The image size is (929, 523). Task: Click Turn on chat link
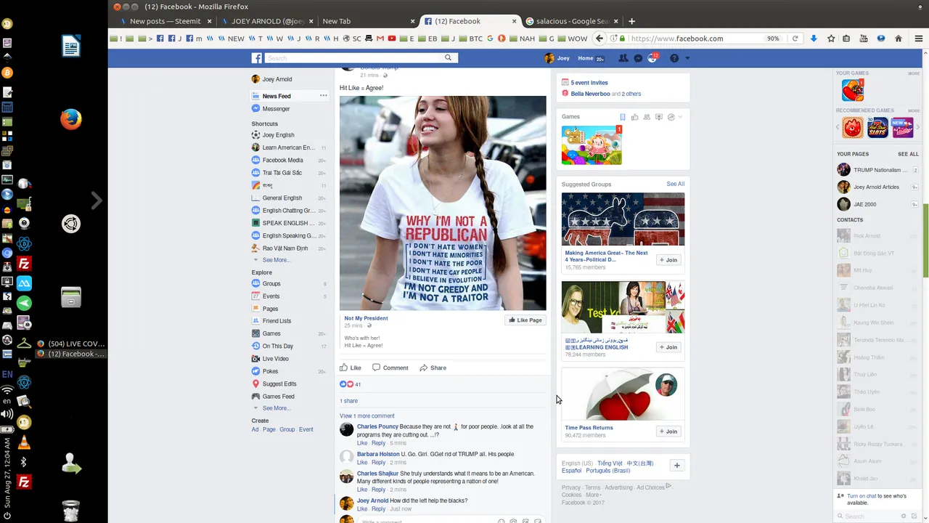862,496
